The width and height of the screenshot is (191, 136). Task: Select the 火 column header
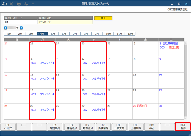pos(68,40)
